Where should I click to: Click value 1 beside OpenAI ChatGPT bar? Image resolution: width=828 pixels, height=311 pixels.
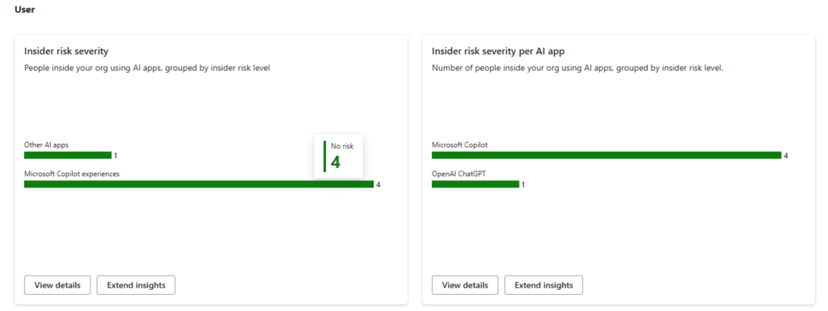(523, 185)
